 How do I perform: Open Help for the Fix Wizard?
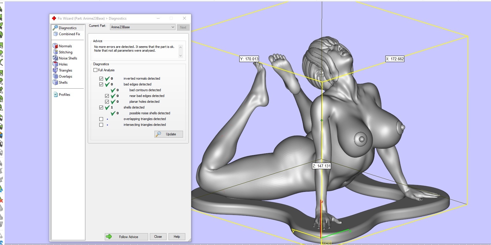(177, 237)
